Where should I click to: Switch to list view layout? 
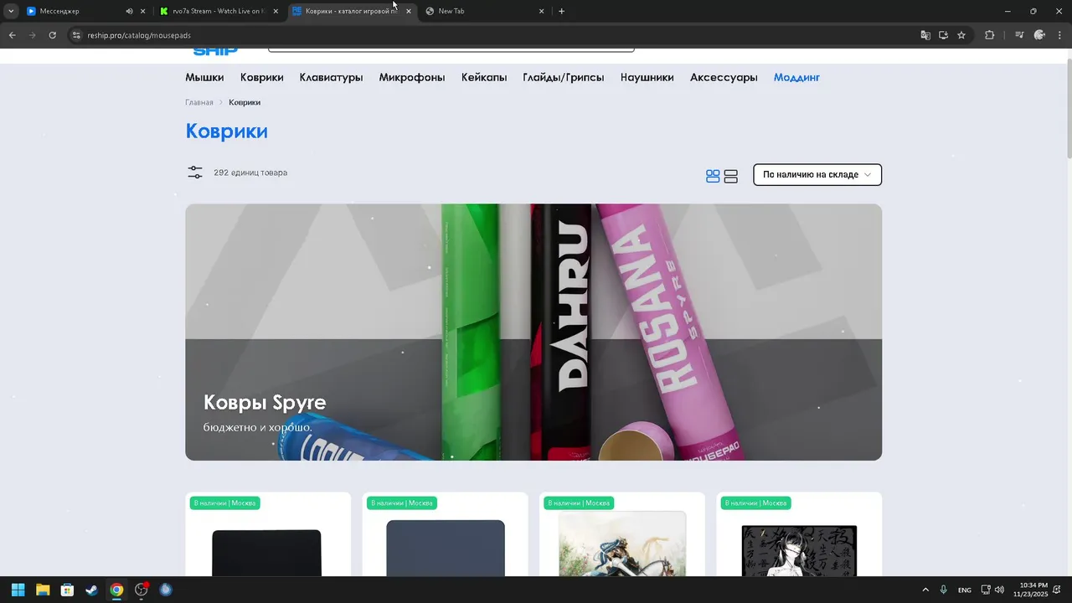(x=730, y=176)
